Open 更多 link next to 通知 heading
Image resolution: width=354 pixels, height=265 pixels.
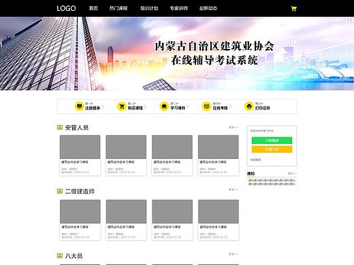[292, 173]
